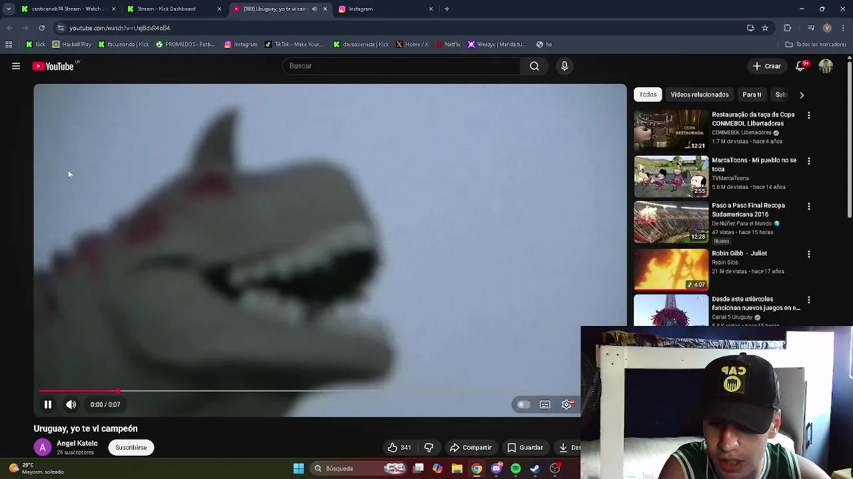Select the Para ti chip
Viewport: 853px width, 479px height.
[752, 94]
